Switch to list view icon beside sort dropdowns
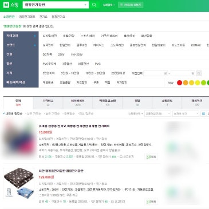The width and height of the screenshot is (209, 209). [203, 114]
